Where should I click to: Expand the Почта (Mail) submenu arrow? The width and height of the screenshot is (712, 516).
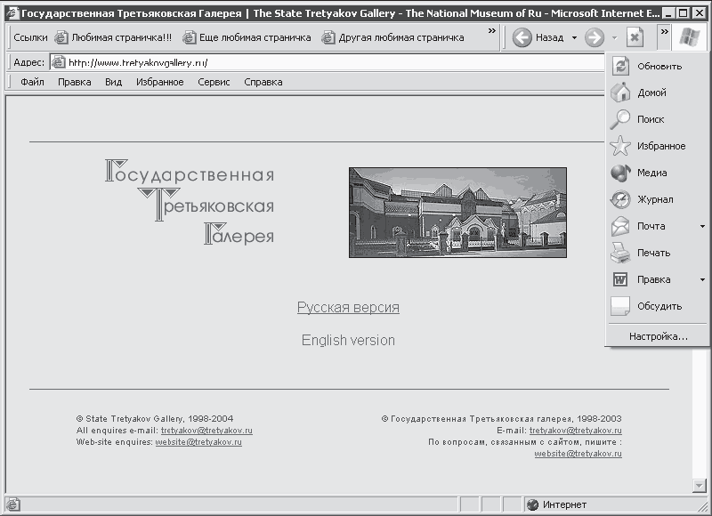click(x=702, y=227)
